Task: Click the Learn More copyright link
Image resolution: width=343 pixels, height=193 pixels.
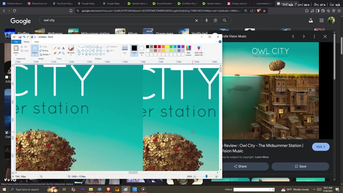Action: [262, 157]
